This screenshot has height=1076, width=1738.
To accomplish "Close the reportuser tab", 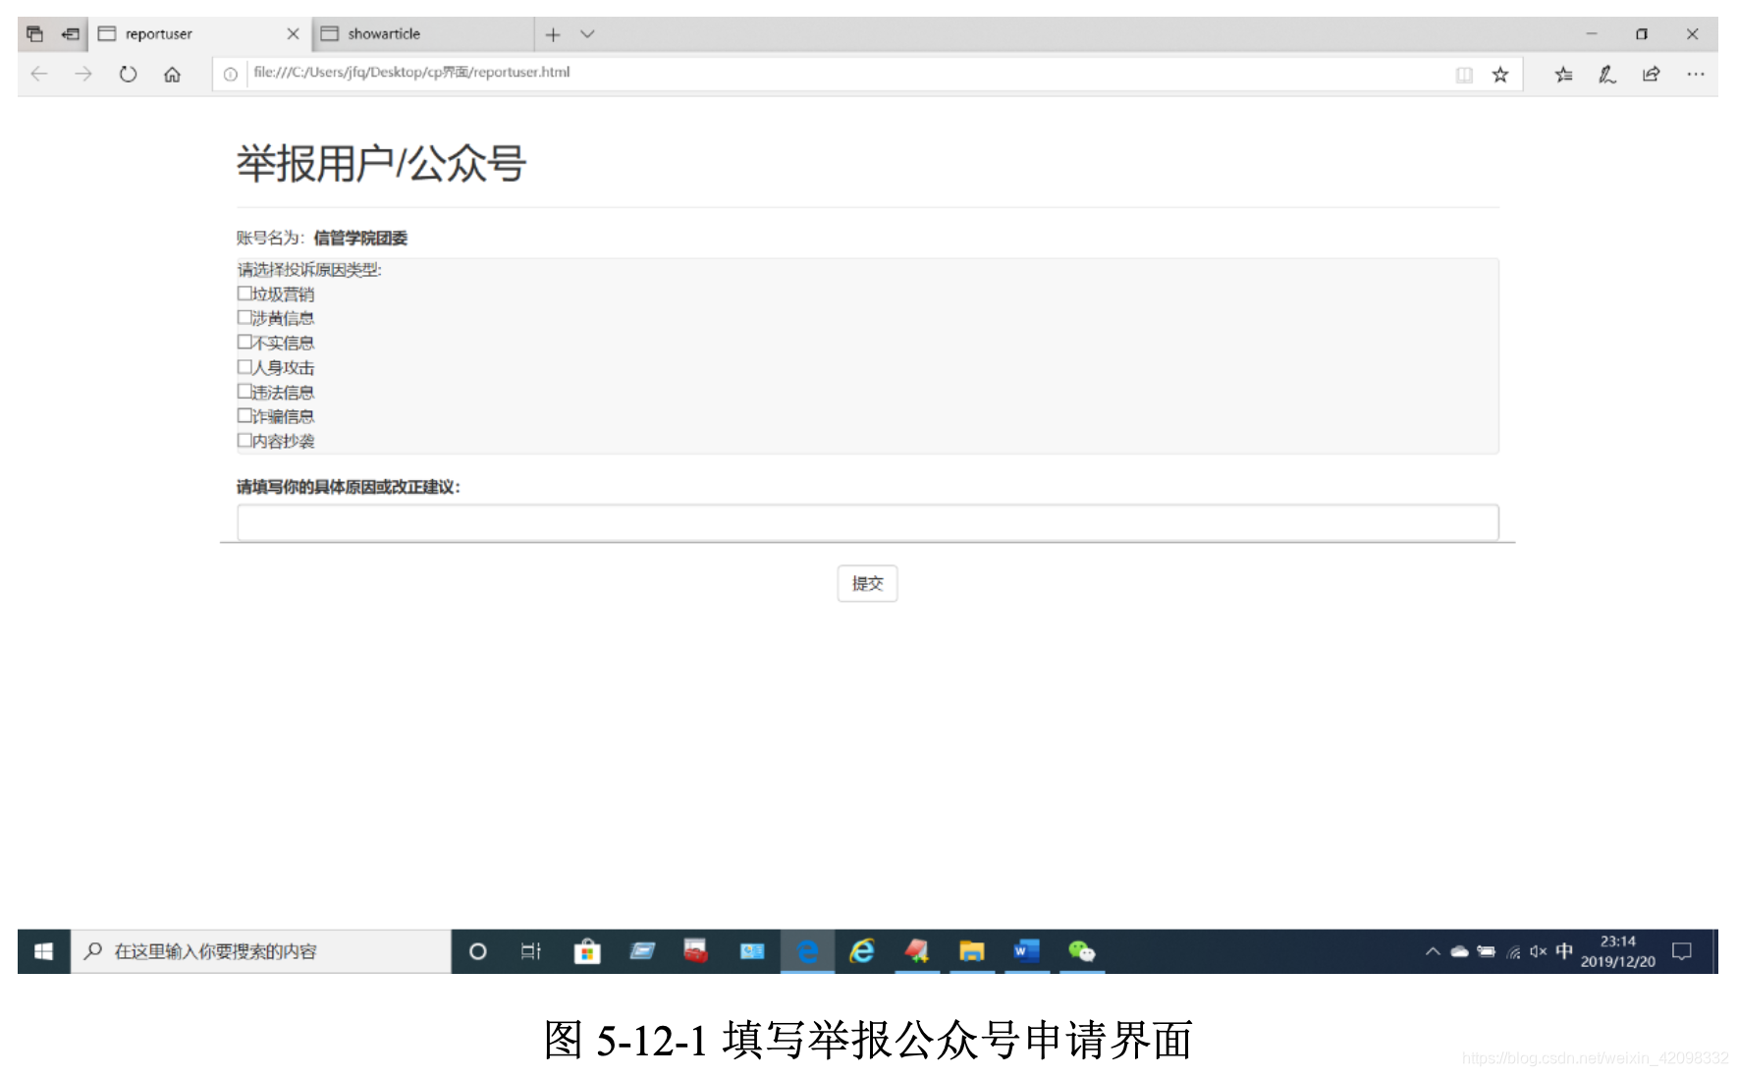I will point(293,34).
